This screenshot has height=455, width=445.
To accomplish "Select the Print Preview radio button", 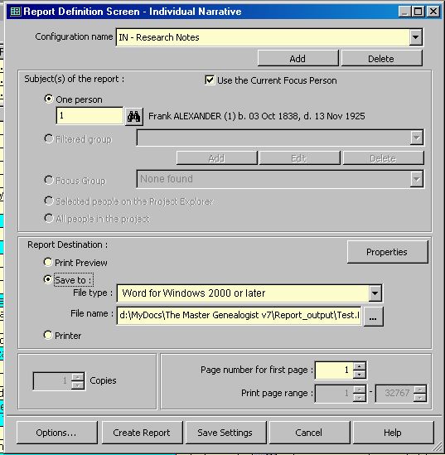I will coord(48,263).
